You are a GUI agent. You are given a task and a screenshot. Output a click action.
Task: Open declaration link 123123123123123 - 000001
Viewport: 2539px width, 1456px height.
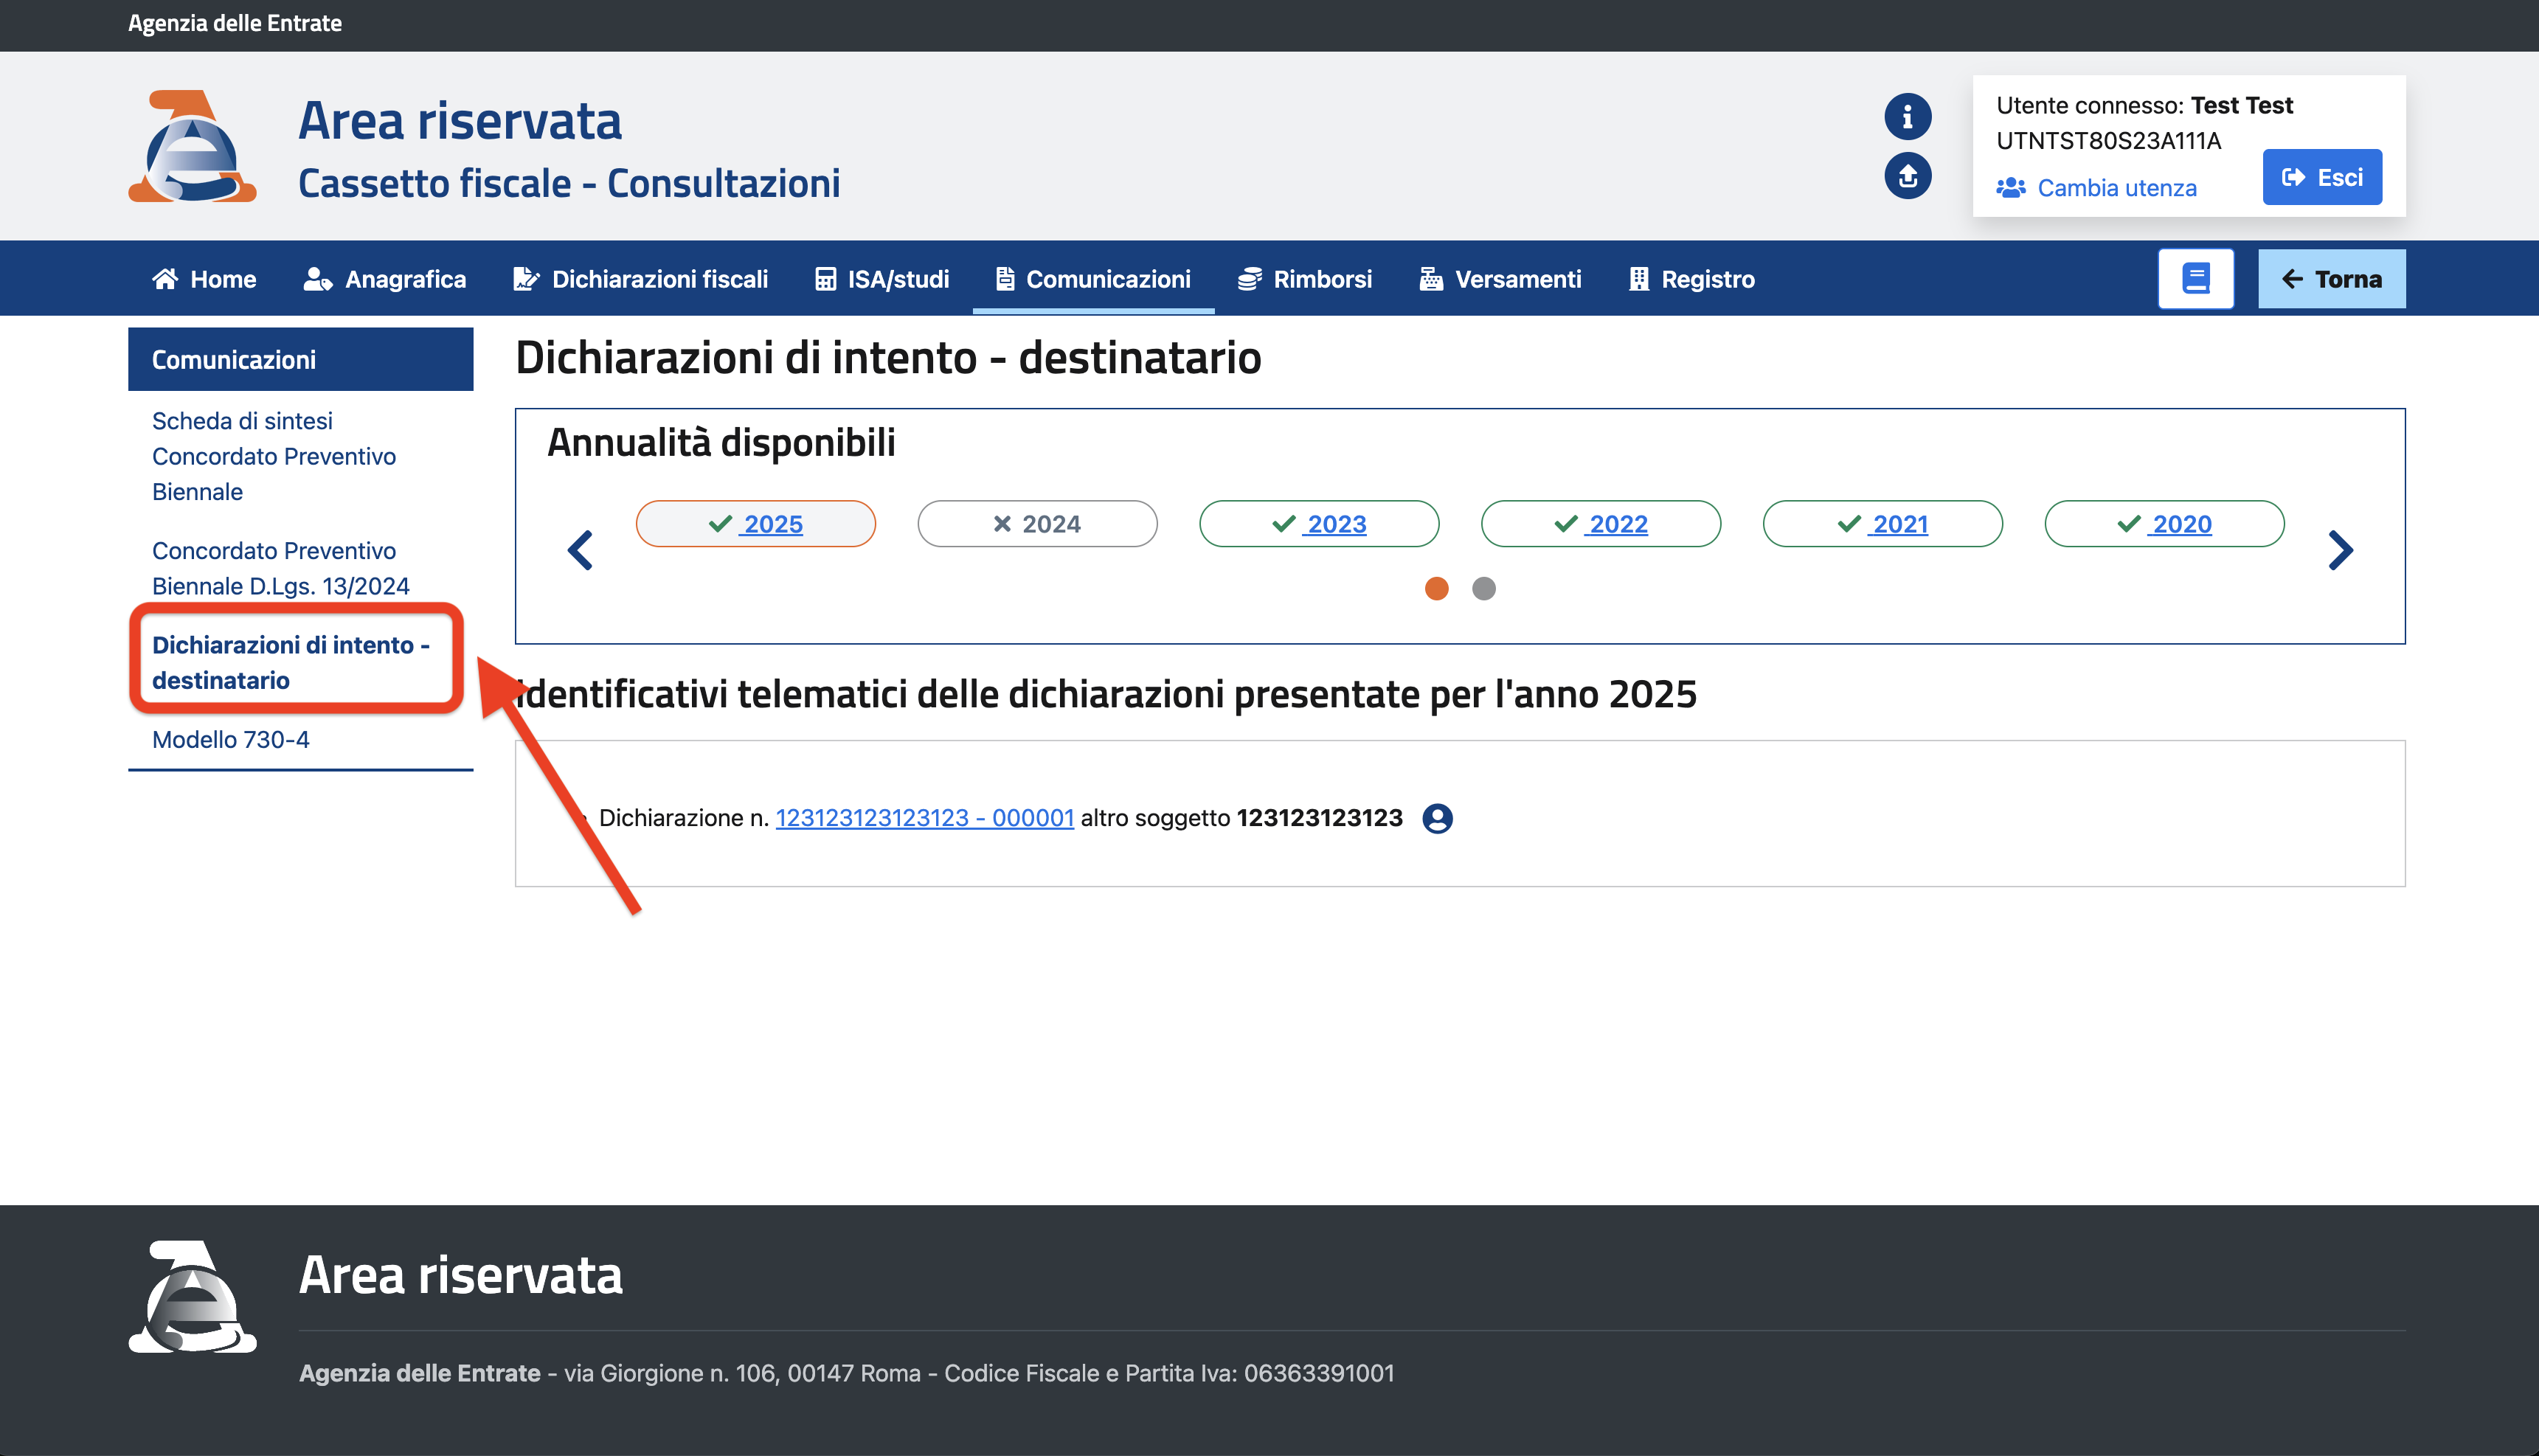[x=924, y=818]
